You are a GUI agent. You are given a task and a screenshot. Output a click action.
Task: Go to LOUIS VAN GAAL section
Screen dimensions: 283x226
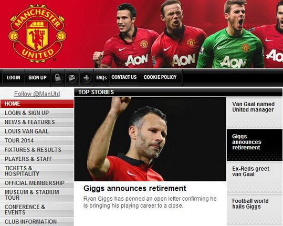click(37, 131)
